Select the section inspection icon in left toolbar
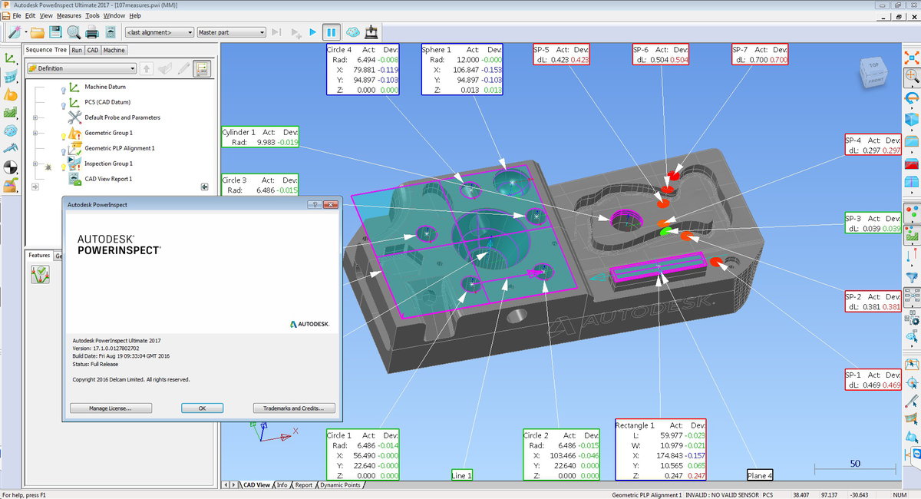Viewport: 921px width, 499px height. point(10,112)
